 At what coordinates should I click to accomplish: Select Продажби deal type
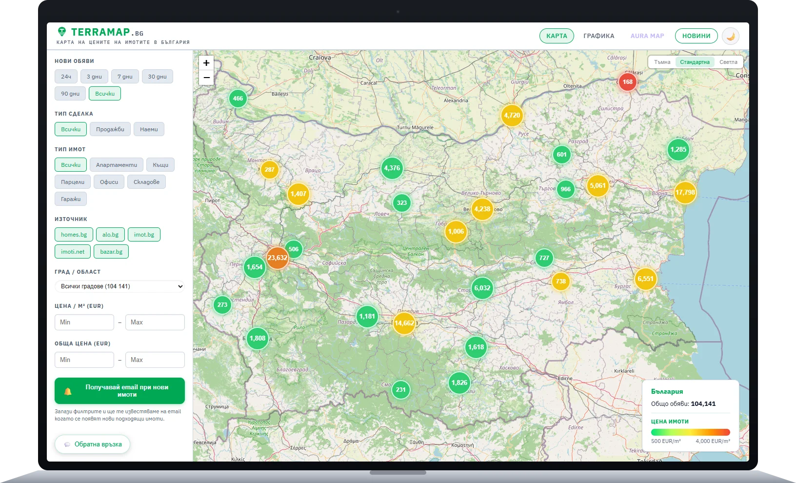pos(110,129)
